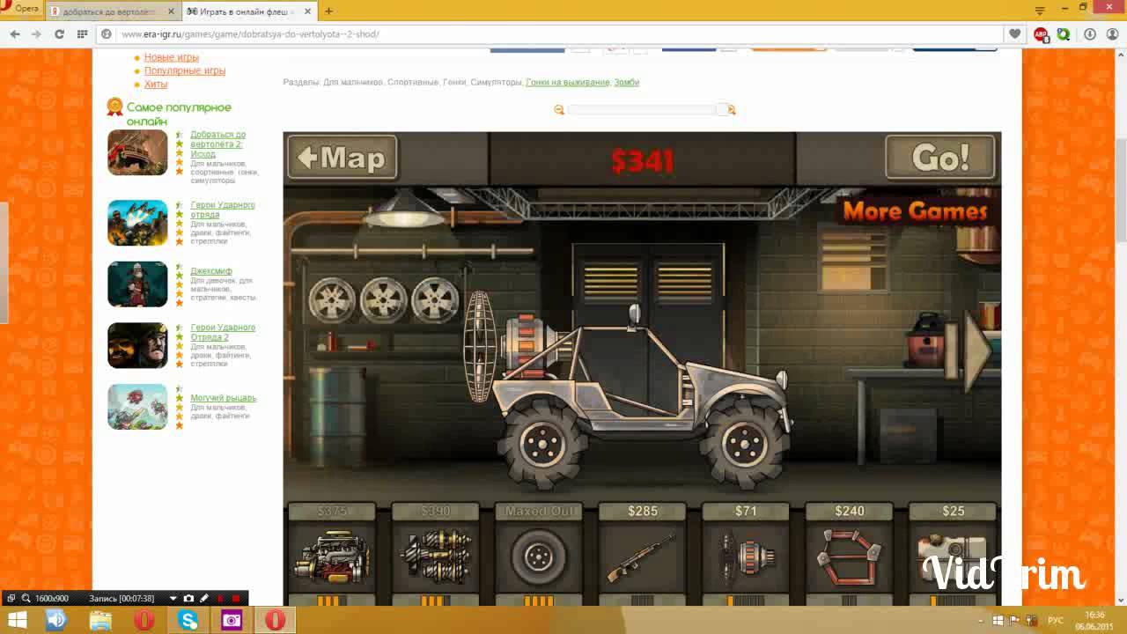Reload the current page
The height and width of the screenshot is (634, 1127).
click(59, 34)
